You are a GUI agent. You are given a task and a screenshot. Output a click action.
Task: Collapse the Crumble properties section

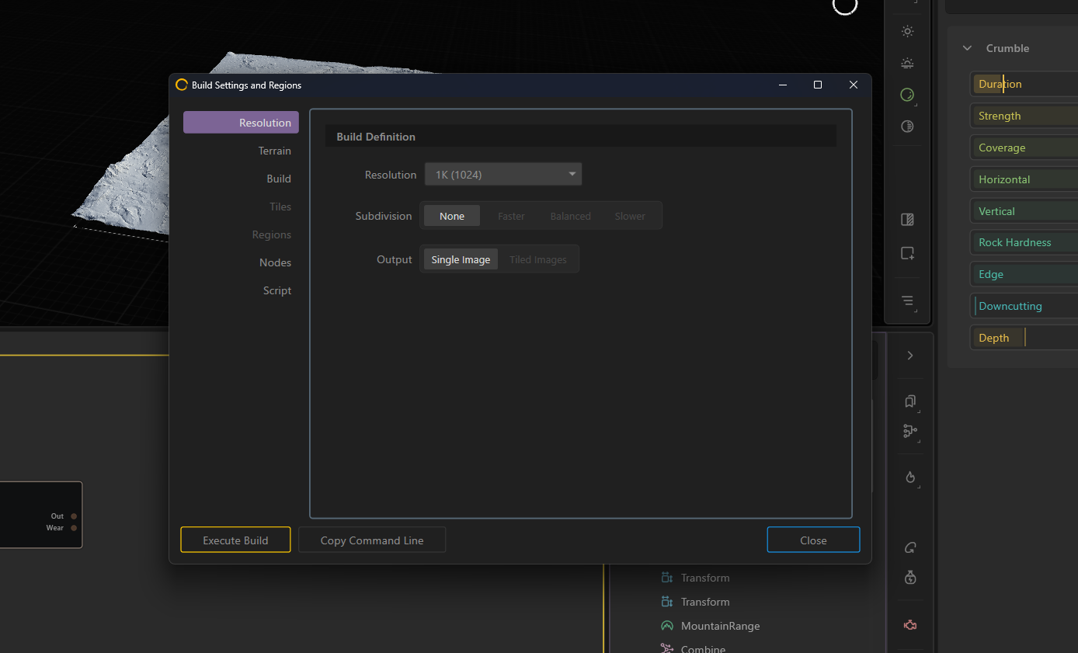967,48
